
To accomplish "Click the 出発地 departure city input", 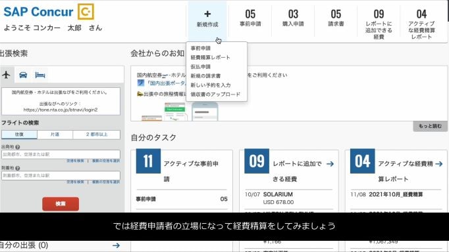I will pyautogui.click(x=61, y=154).
